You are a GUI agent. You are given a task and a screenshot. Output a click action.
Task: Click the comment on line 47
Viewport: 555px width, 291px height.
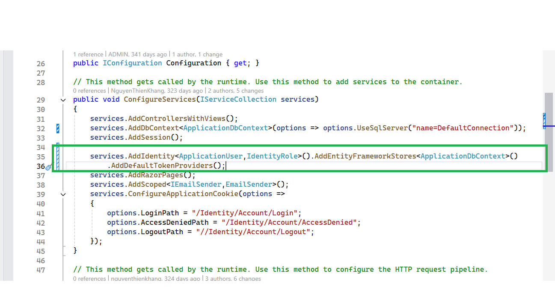coord(281,270)
